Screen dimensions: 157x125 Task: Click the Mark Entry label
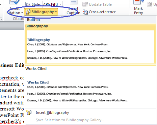click(x=138, y=11)
